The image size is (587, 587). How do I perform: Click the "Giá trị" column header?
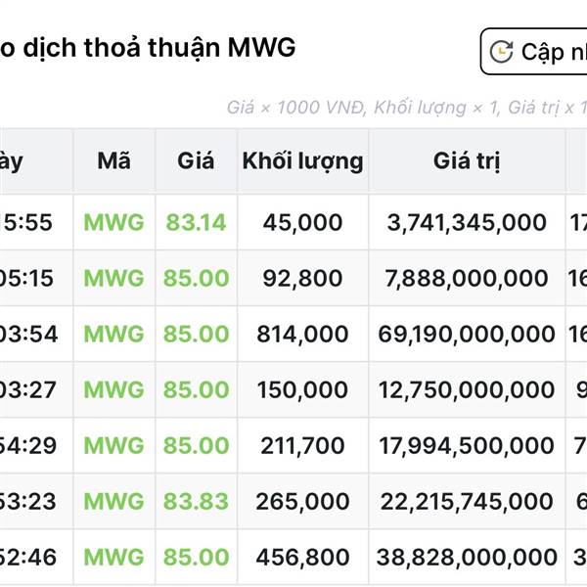tap(465, 161)
